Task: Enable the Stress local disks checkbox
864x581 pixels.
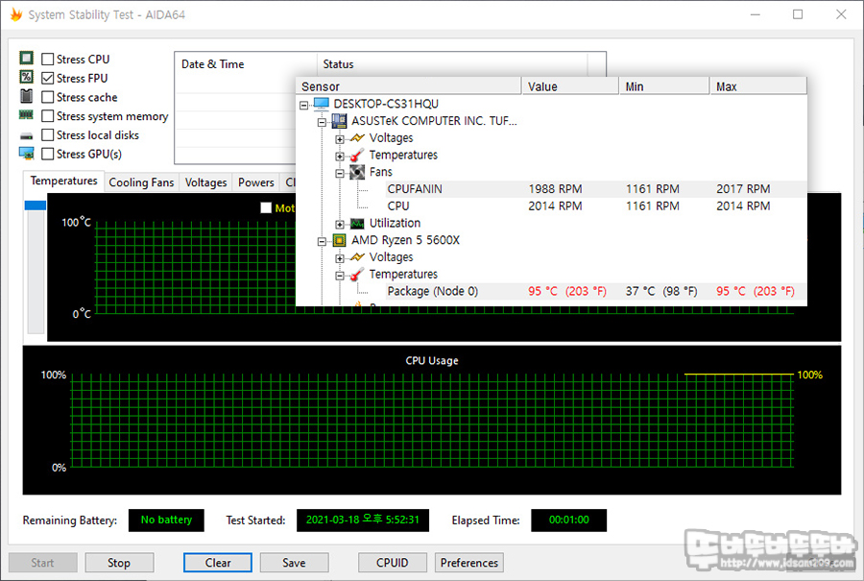Action: click(48, 135)
